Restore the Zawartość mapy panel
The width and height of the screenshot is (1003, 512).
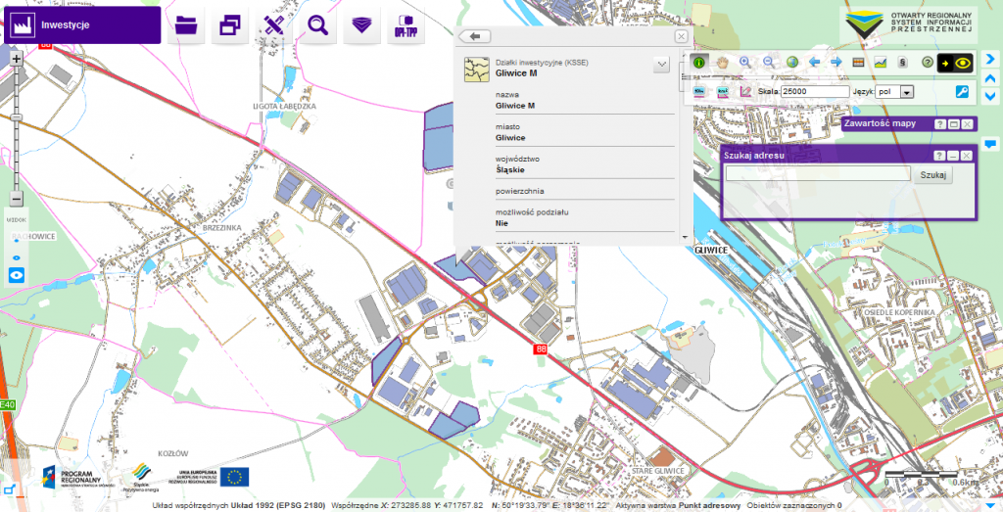tap(954, 124)
